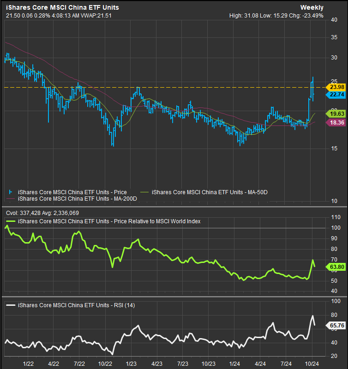
Task: Click the Price legend entry text
Action: [x=72, y=192]
